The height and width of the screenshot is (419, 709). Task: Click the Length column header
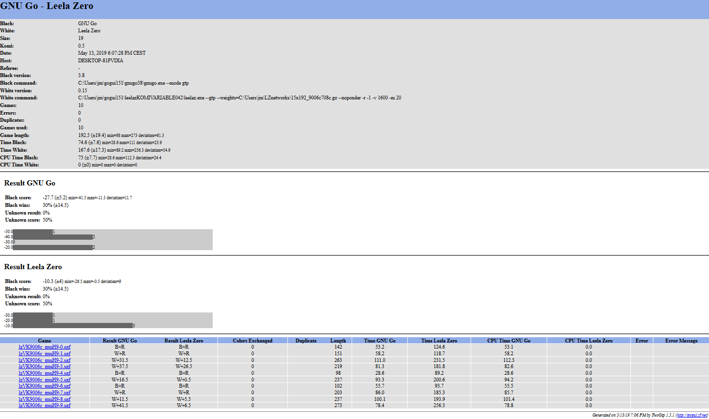click(338, 341)
